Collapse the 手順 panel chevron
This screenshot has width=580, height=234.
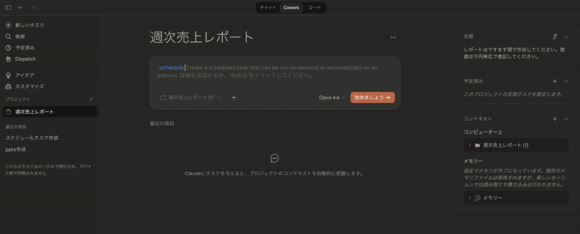[566, 37]
